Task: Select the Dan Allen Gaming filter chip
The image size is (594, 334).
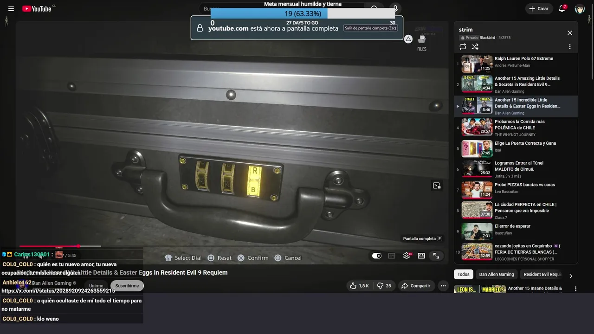Action: pyautogui.click(x=497, y=274)
